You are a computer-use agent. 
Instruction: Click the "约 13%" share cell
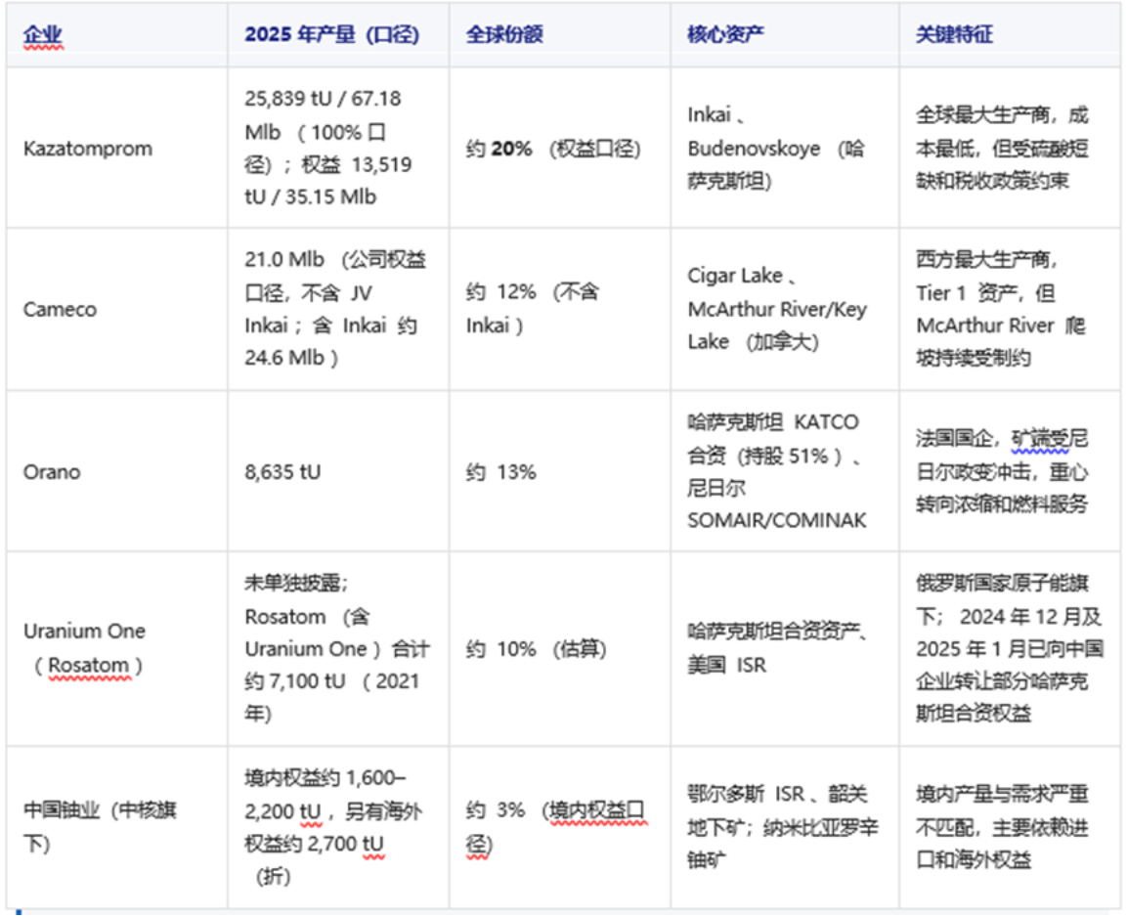click(x=560, y=471)
